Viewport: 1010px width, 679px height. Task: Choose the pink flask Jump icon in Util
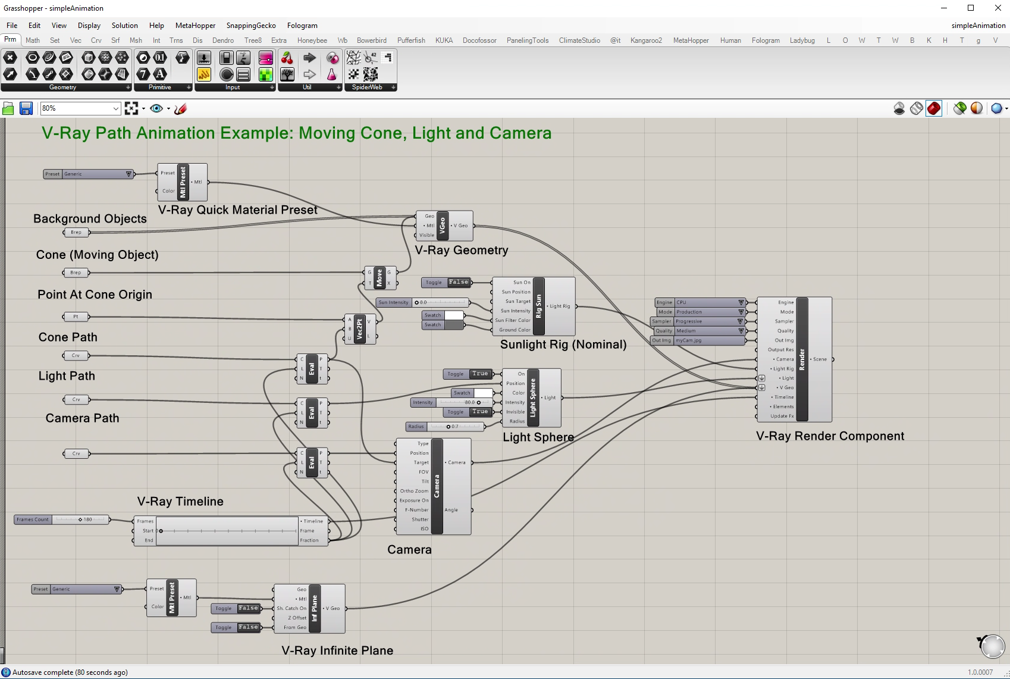pyautogui.click(x=333, y=74)
